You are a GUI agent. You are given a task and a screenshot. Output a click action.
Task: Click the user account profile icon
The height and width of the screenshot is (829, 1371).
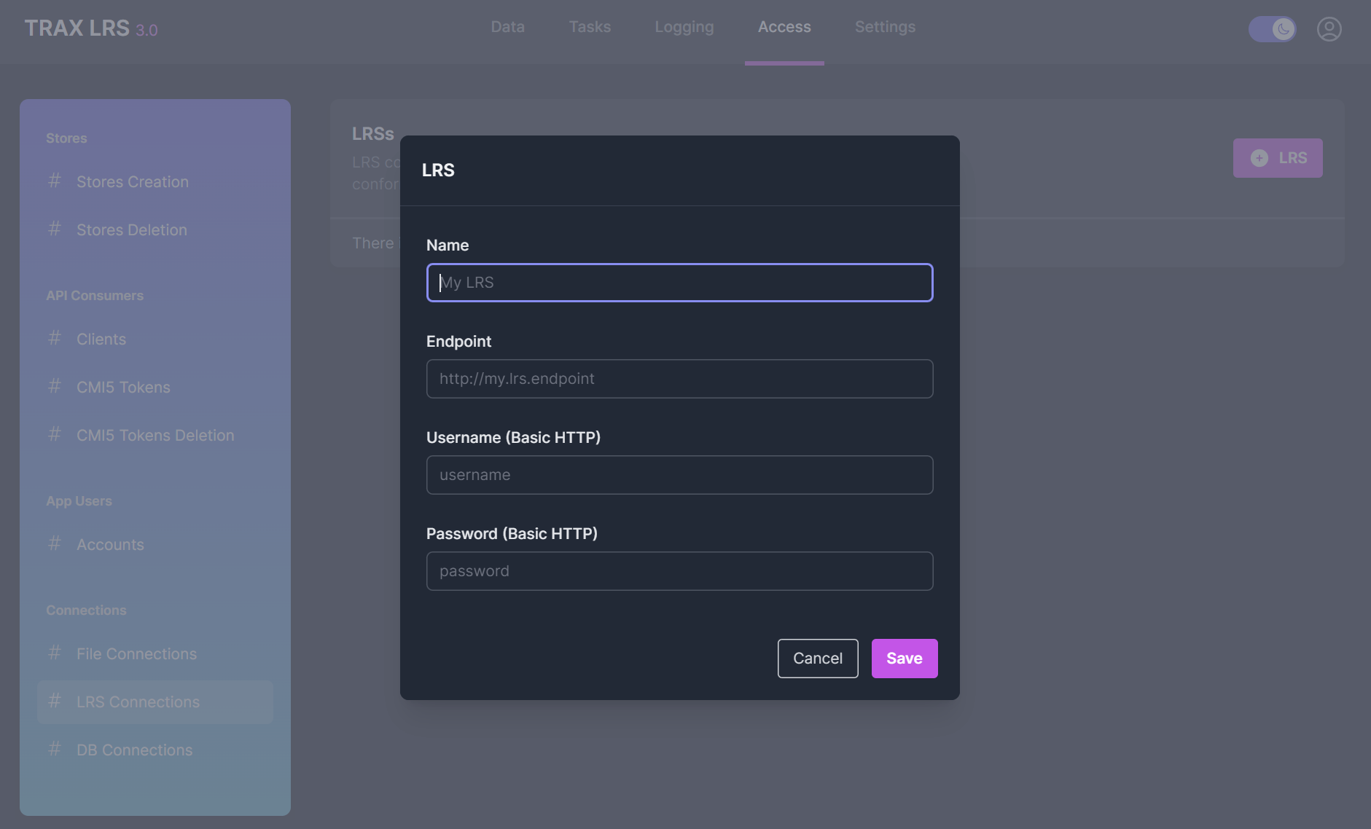click(1329, 29)
